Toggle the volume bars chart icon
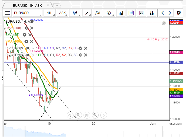 [x=121, y=13]
